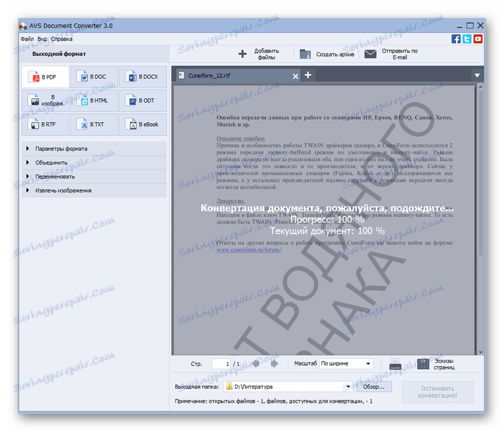This screenshot has height=432, width=504.
Task: Click the Описание ошибки heading in document
Action: click(241, 139)
